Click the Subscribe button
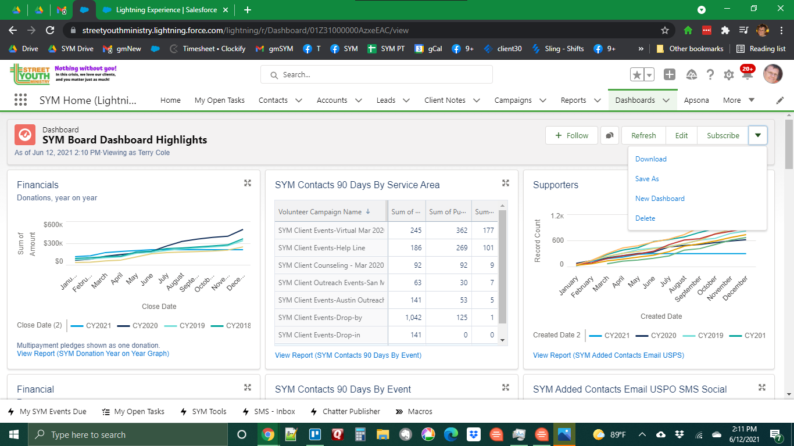The image size is (794, 446). [723, 135]
